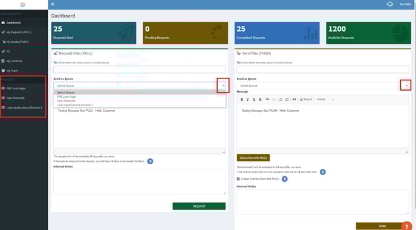The height and width of the screenshot is (230, 416).
Task: Toggle bold formatting in message editor
Action: 242,100
